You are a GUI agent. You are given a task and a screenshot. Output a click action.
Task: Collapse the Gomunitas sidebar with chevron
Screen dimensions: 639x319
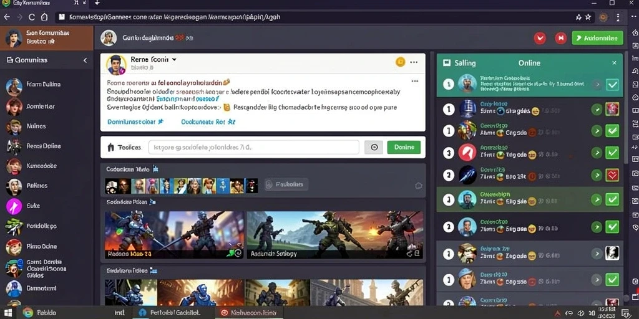[85, 60]
